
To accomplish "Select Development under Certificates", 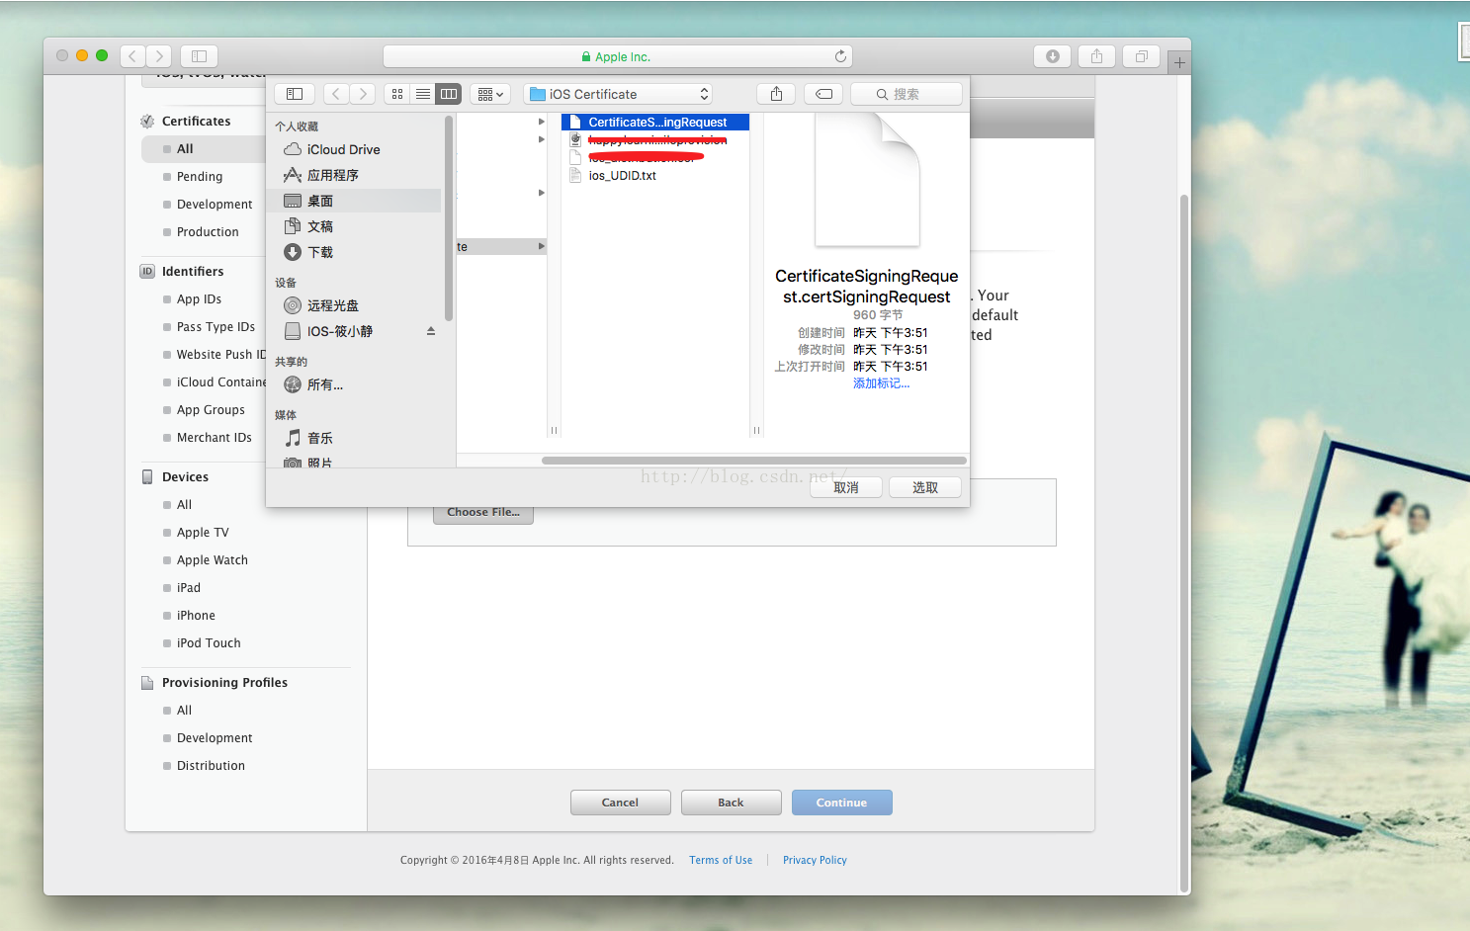I will pyautogui.click(x=215, y=205).
